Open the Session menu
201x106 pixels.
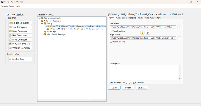[x=4, y=6]
